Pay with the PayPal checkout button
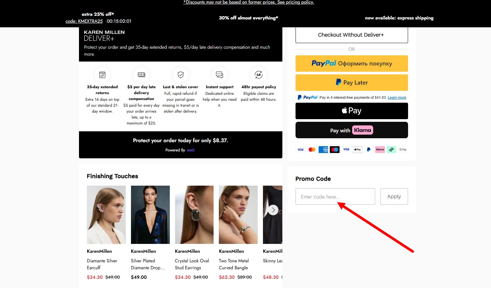Viewport: 491px width, 288px height. (351, 64)
